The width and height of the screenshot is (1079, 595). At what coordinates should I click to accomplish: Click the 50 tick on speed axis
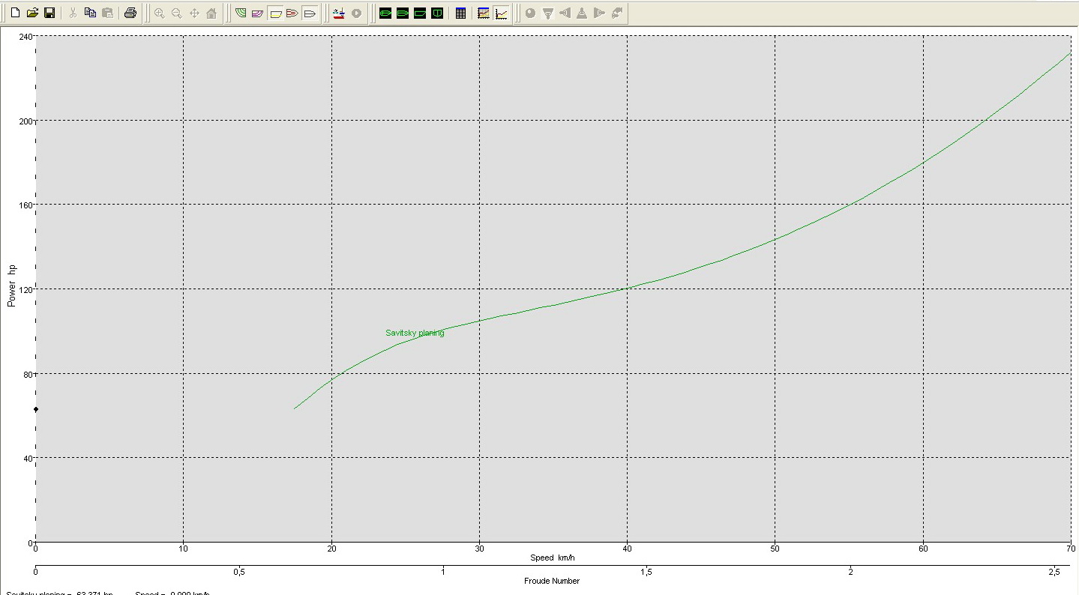pos(775,549)
